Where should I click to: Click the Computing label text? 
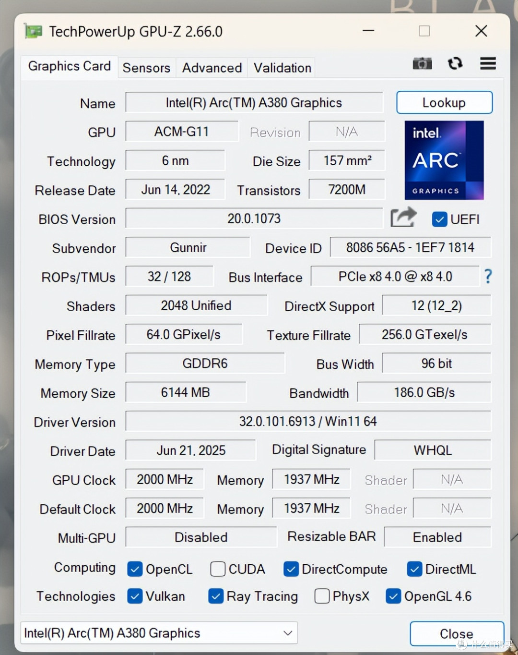pyautogui.click(x=85, y=568)
